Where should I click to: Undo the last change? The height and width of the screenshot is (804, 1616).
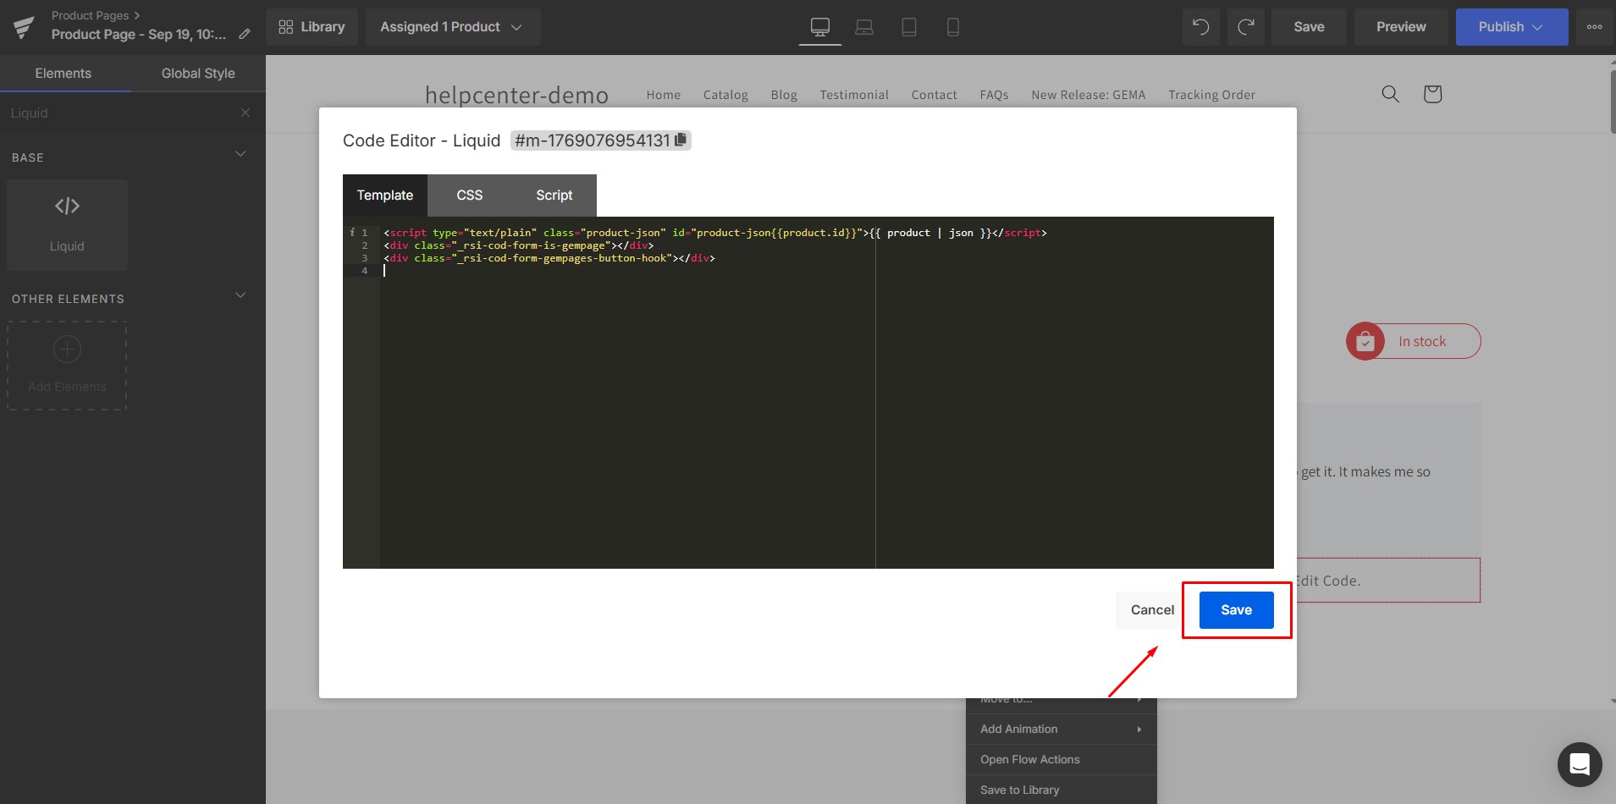point(1200,26)
